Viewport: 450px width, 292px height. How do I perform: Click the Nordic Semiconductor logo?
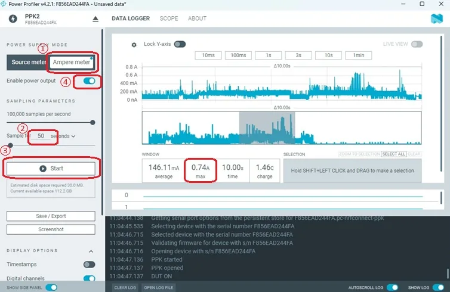tap(437, 18)
